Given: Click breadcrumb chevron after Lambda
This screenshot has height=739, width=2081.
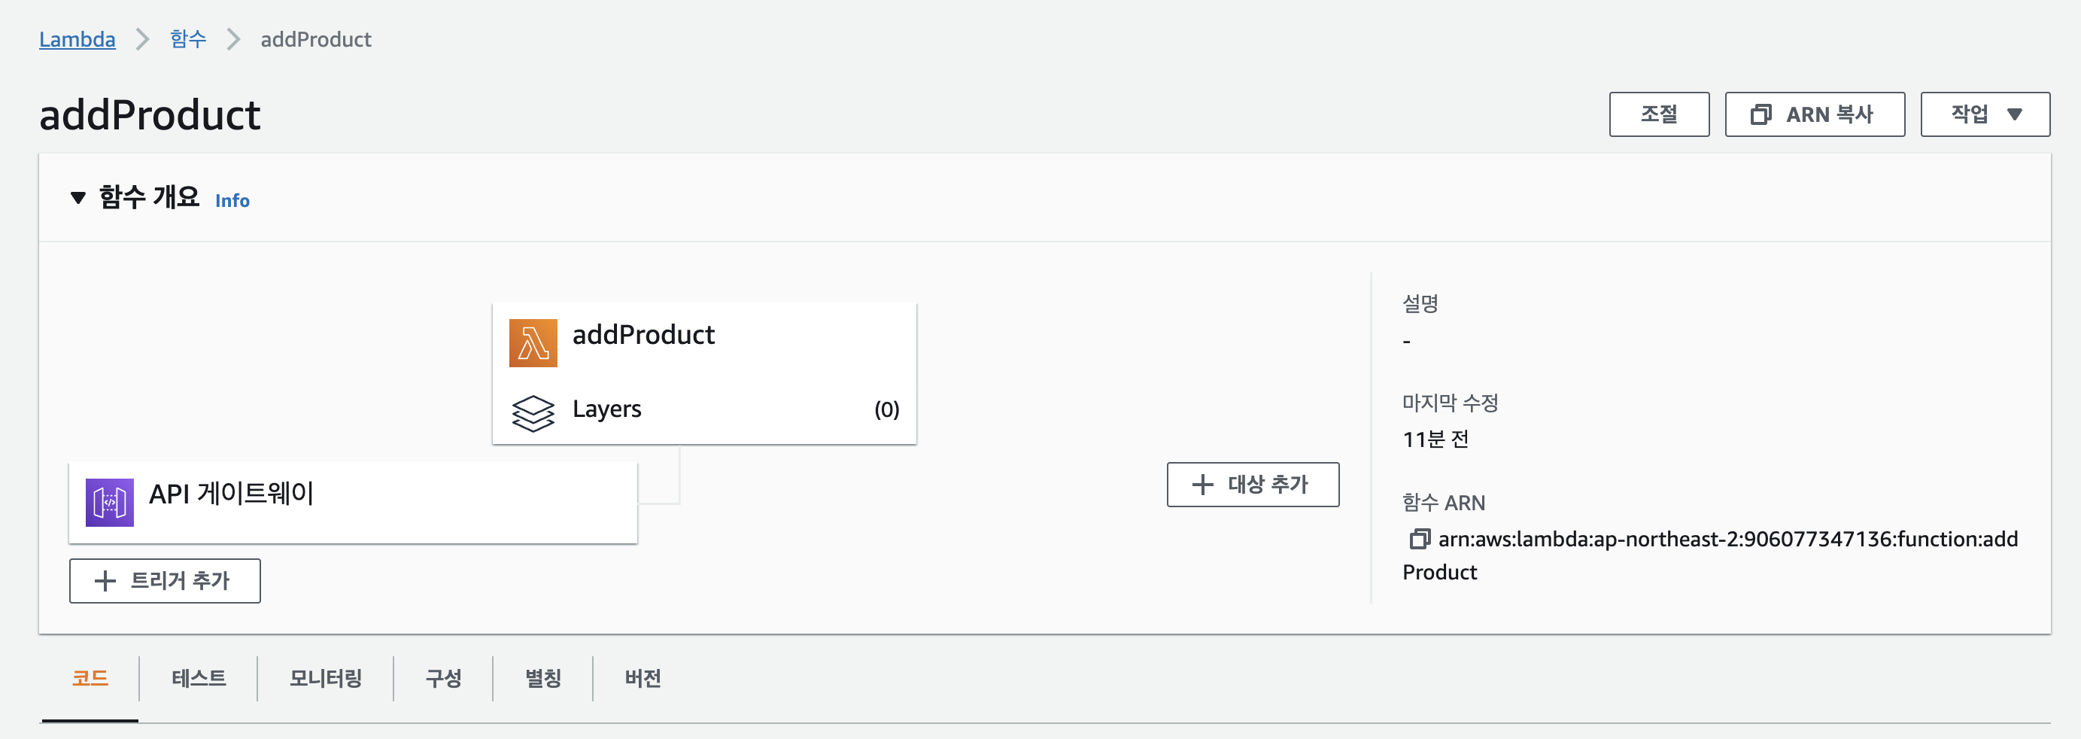Looking at the screenshot, I should coord(142,40).
